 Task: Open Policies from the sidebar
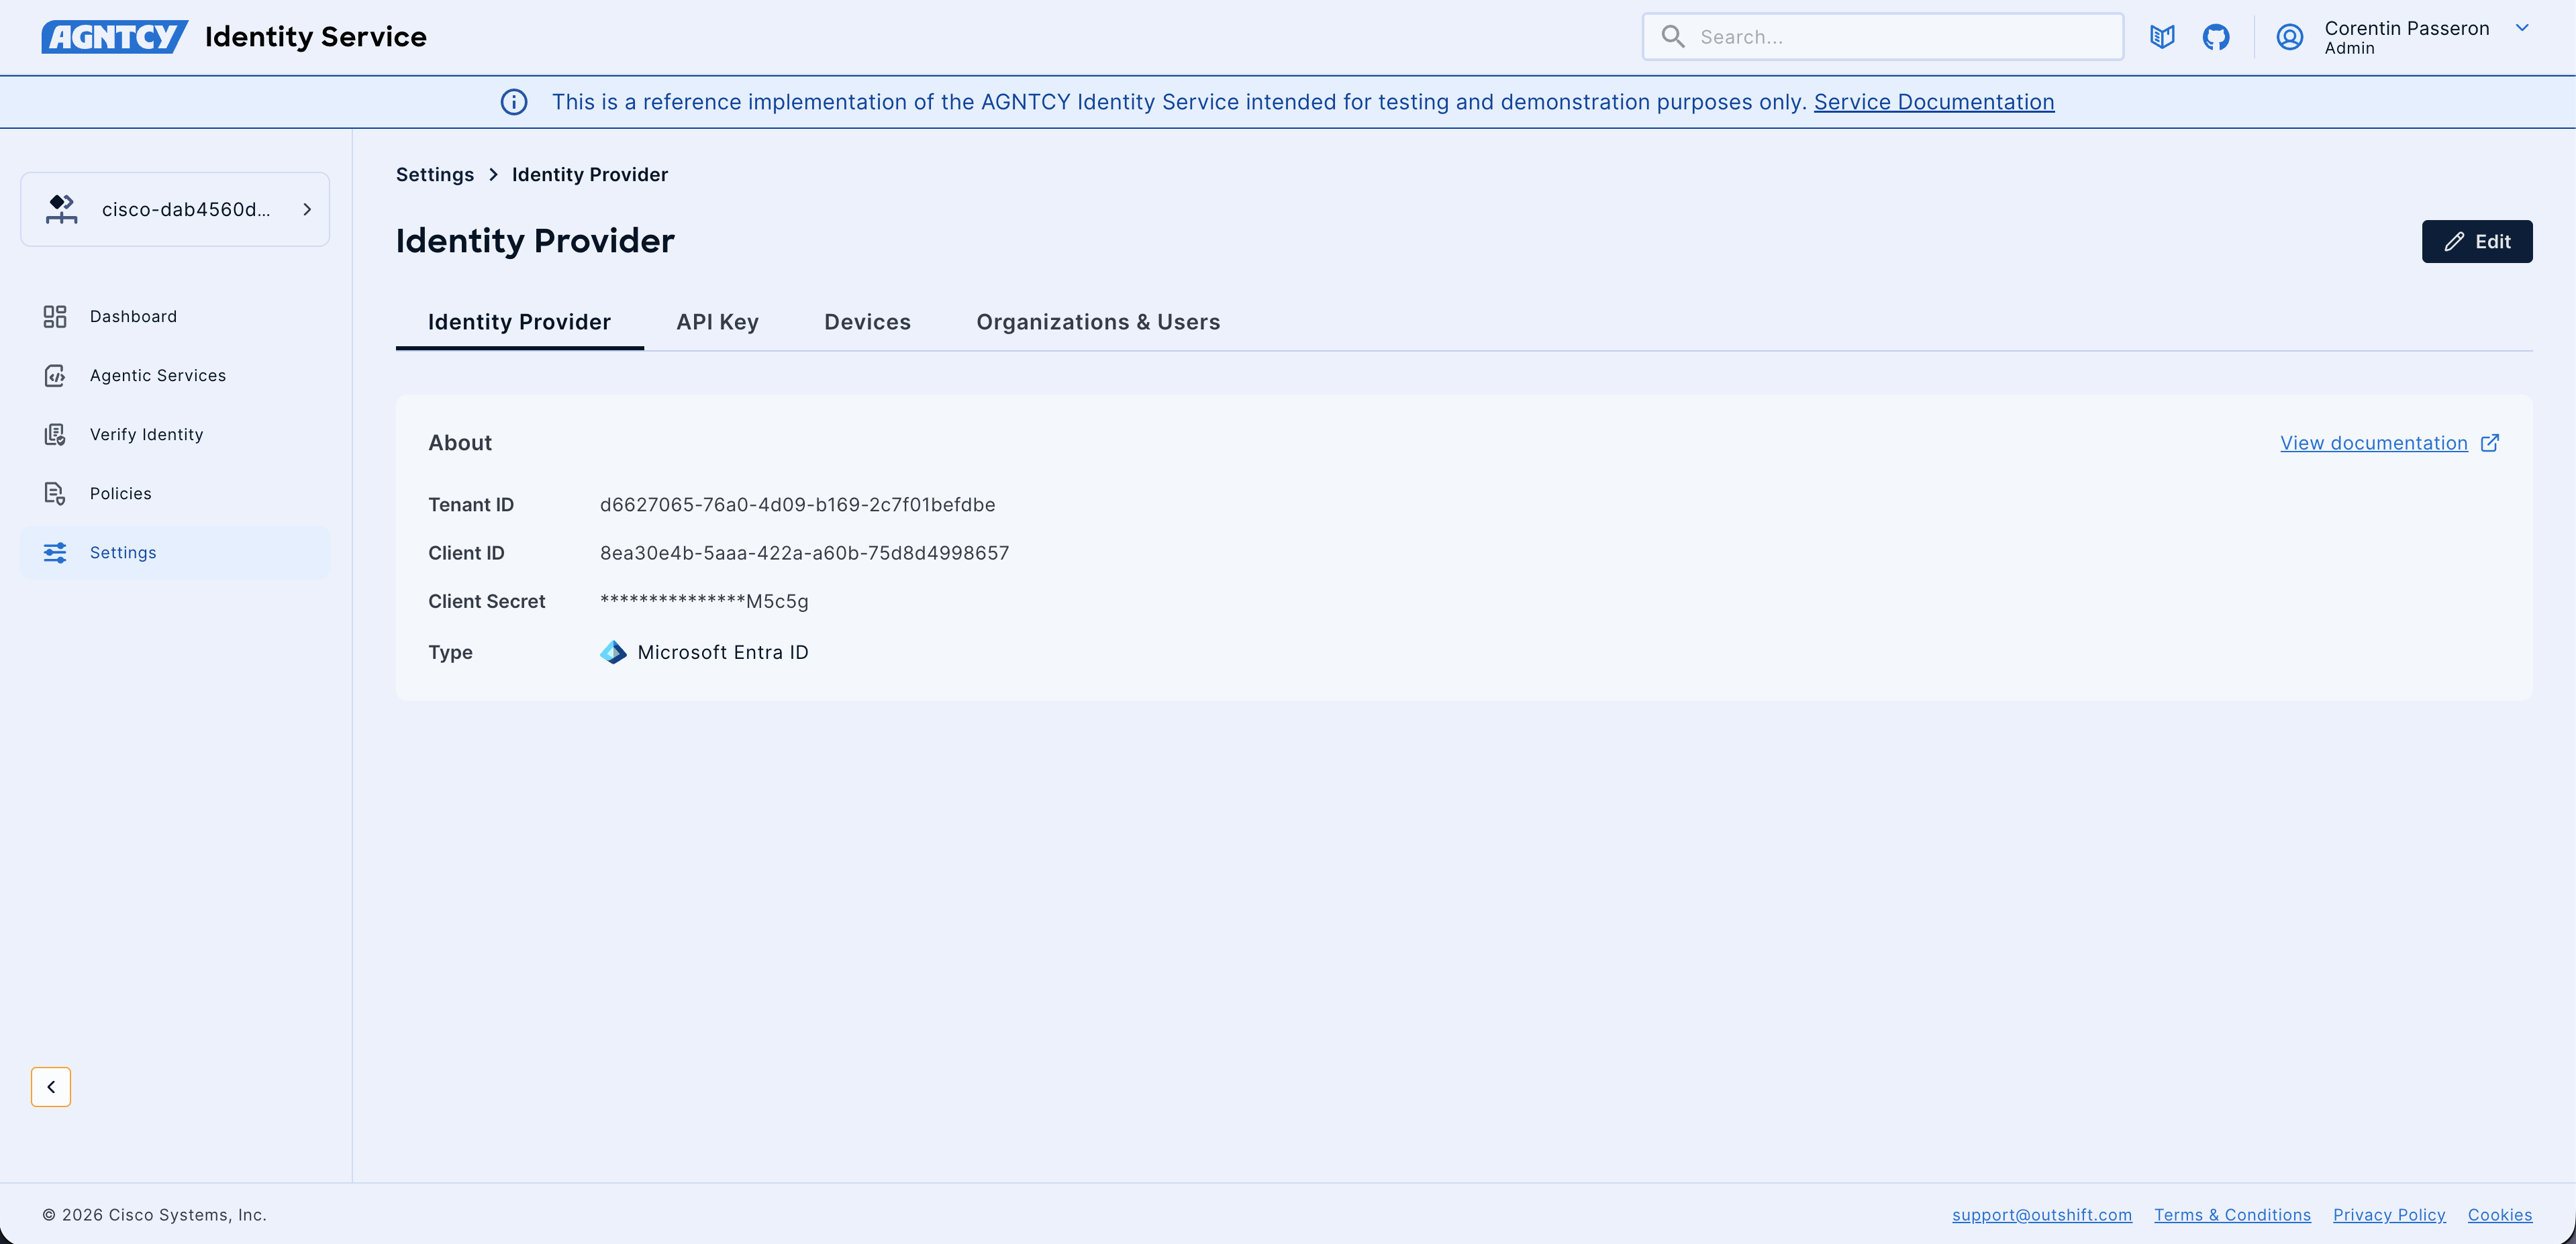pos(175,494)
